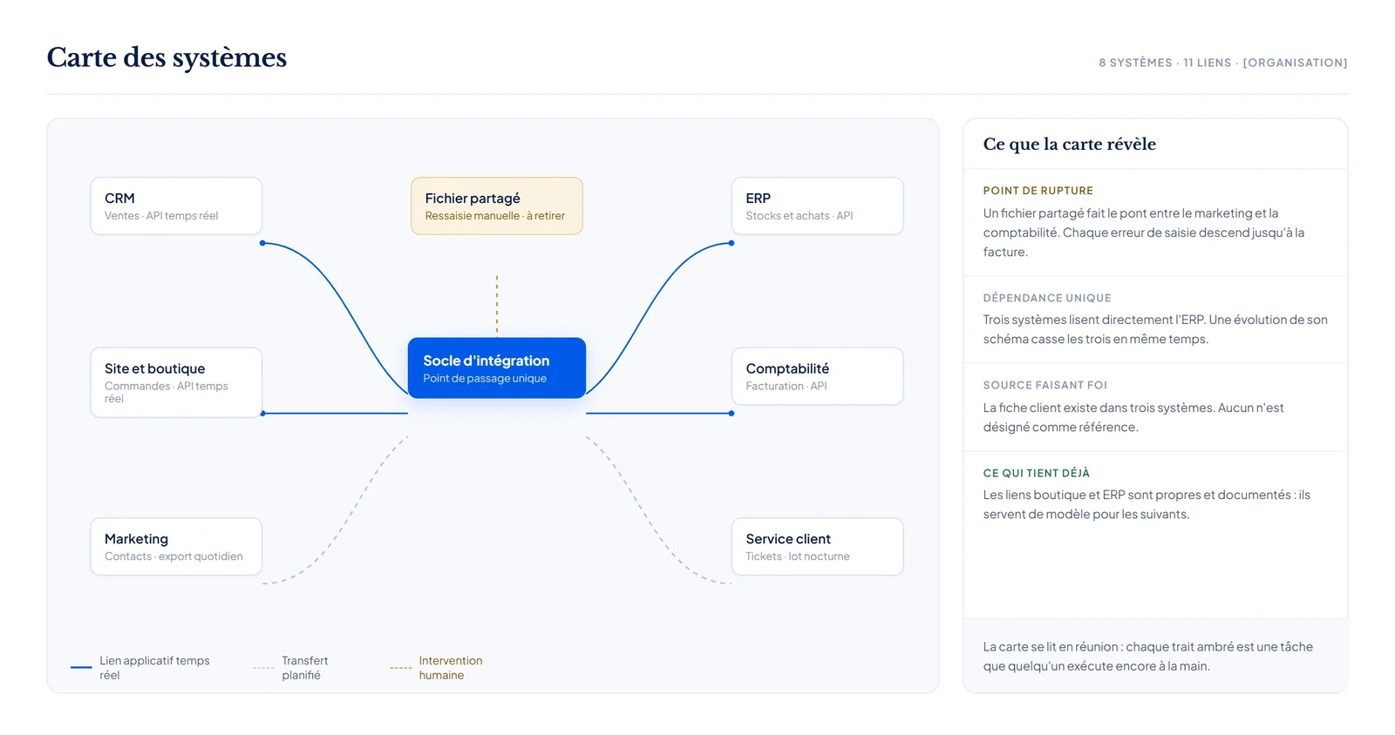1395x735 pixels.
Task: Click the 'SOURCE FAISANT FOI' label
Action: [x=1045, y=385]
